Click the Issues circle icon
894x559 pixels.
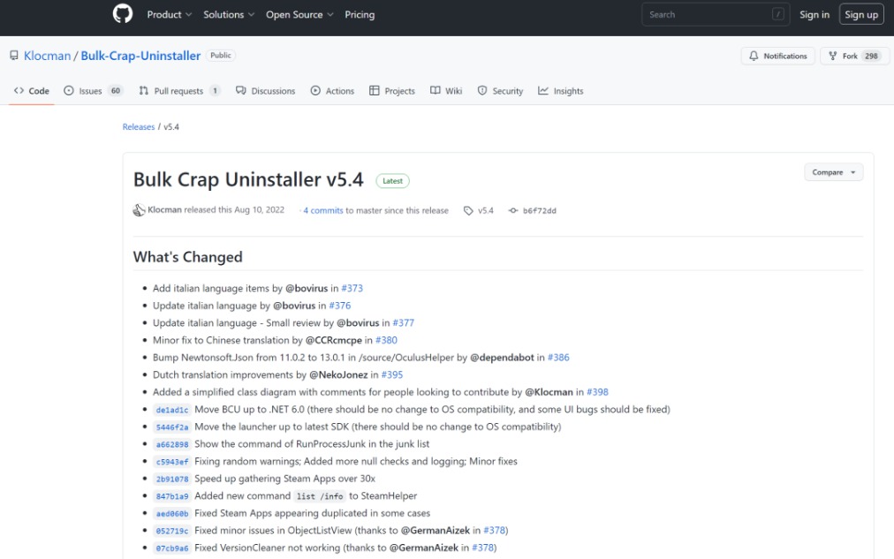(x=69, y=91)
